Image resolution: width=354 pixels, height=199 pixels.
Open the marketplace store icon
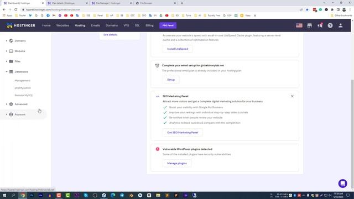pyautogui.click(x=310, y=25)
